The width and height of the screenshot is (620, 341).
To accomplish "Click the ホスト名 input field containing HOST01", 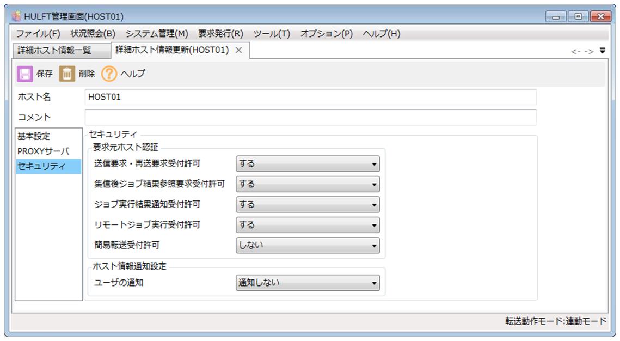I will point(310,97).
